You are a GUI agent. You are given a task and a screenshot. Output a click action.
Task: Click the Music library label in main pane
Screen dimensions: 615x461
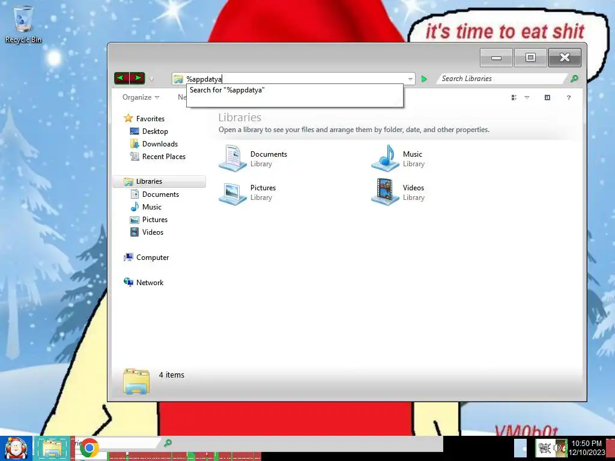pyautogui.click(x=413, y=154)
